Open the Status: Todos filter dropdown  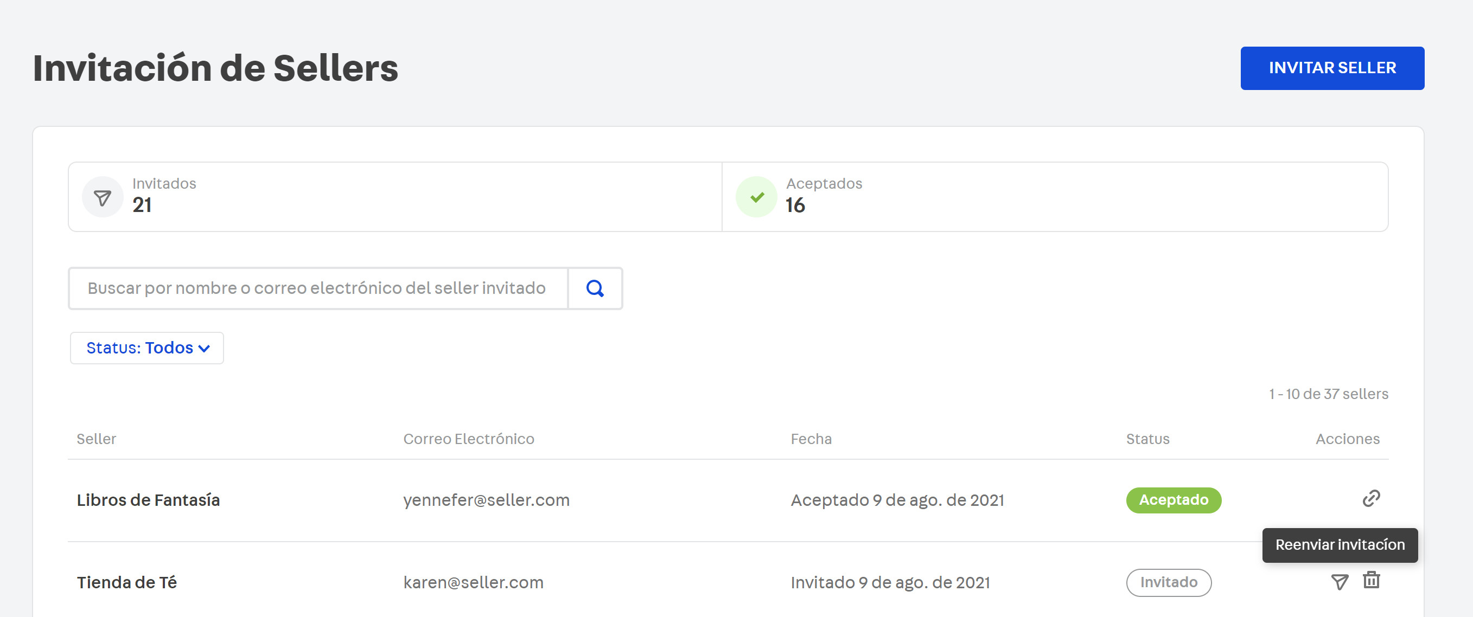[147, 348]
